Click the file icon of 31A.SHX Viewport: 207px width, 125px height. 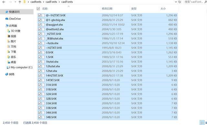coord(43,85)
